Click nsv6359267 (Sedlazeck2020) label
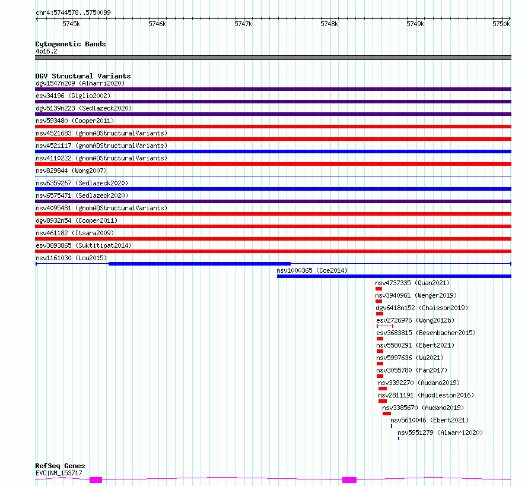Screen dimensions: 528x486 click(x=82, y=183)
